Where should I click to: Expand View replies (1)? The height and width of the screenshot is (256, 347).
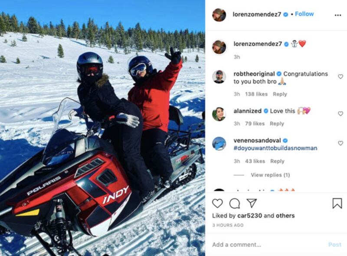tap(270, 175)
